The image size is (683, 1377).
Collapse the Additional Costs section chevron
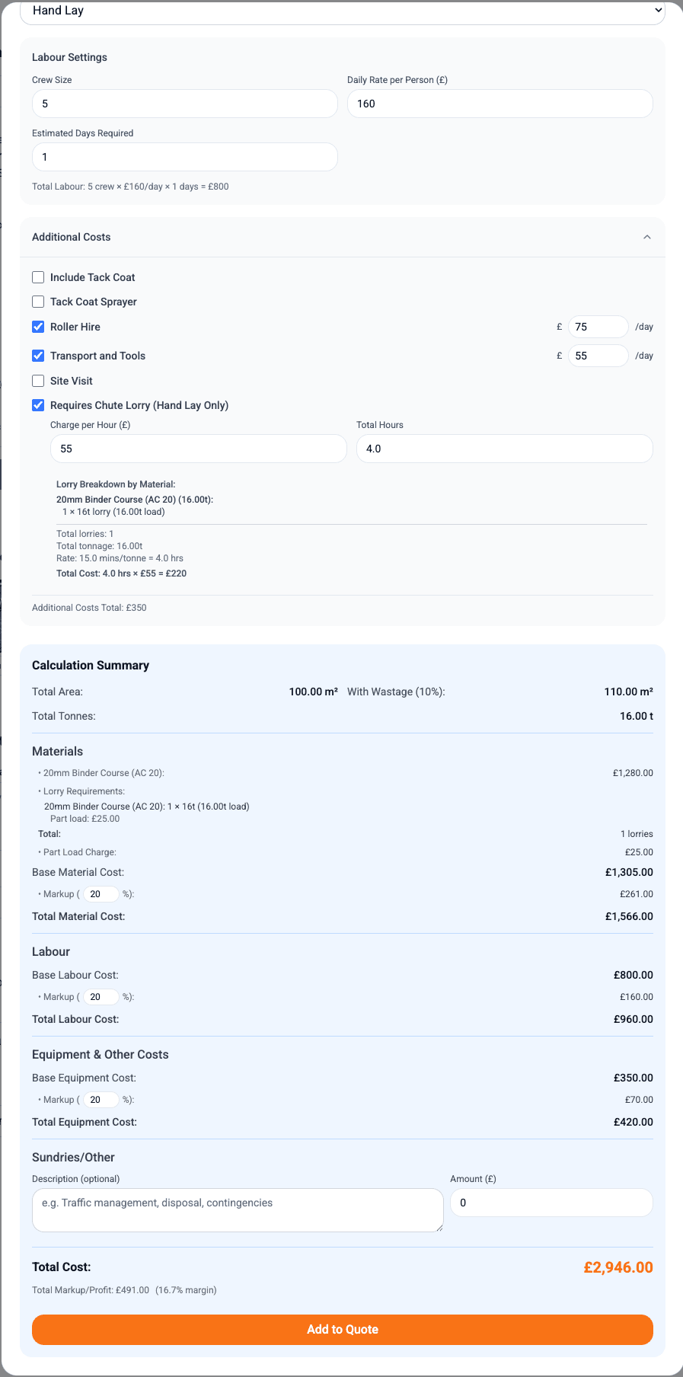pos(646,237)
